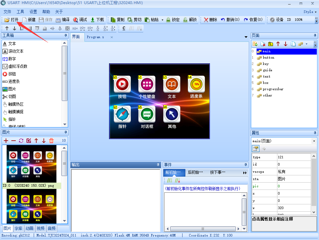This screenshot has width=319, height=240.
Task: Open the Paste (粘贴) dropdown arrow
Action: click(162, 20)
